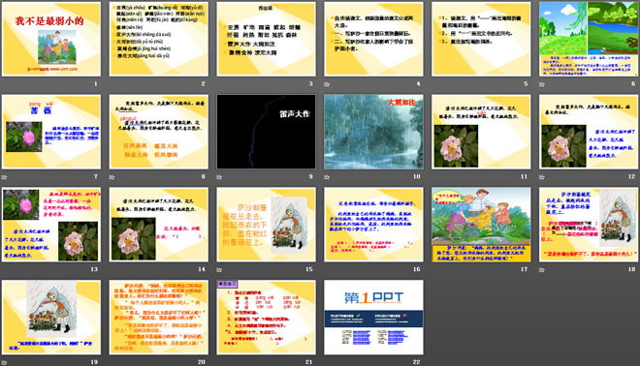Click the animation star icon under slide 19
The height and width of the screenshot is (366, 640).
click(4, 362)
